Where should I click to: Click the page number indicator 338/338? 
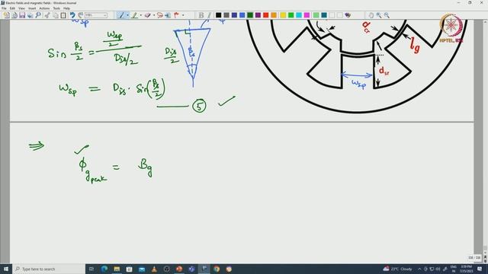(474, 257)
